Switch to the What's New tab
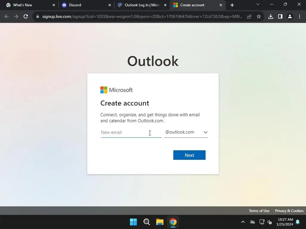 tap(30, 5)
